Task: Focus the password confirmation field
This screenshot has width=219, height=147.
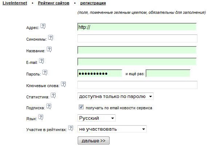Action: point(168,73)
